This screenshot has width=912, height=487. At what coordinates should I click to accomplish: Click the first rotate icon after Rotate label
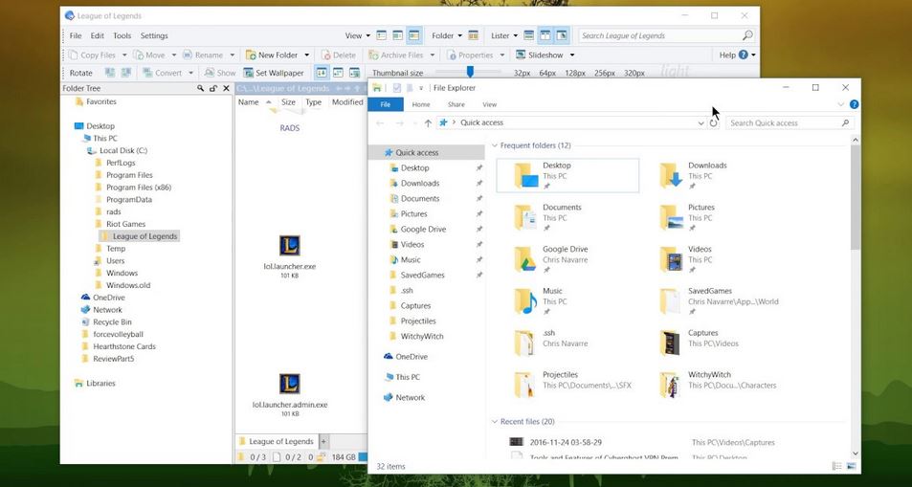pos(109,73)
